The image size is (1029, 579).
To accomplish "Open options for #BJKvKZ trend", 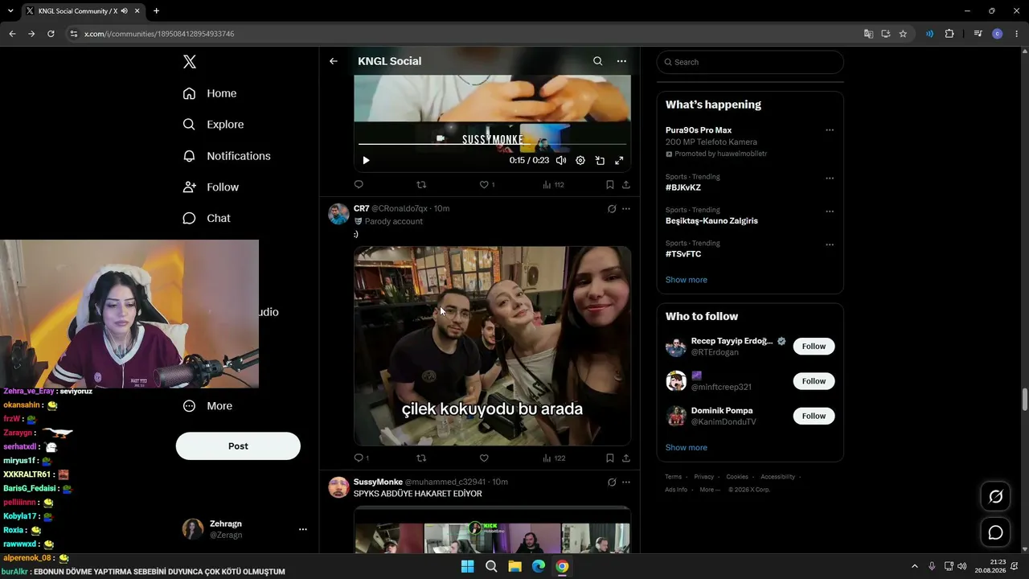I will [x=830, y=179].
